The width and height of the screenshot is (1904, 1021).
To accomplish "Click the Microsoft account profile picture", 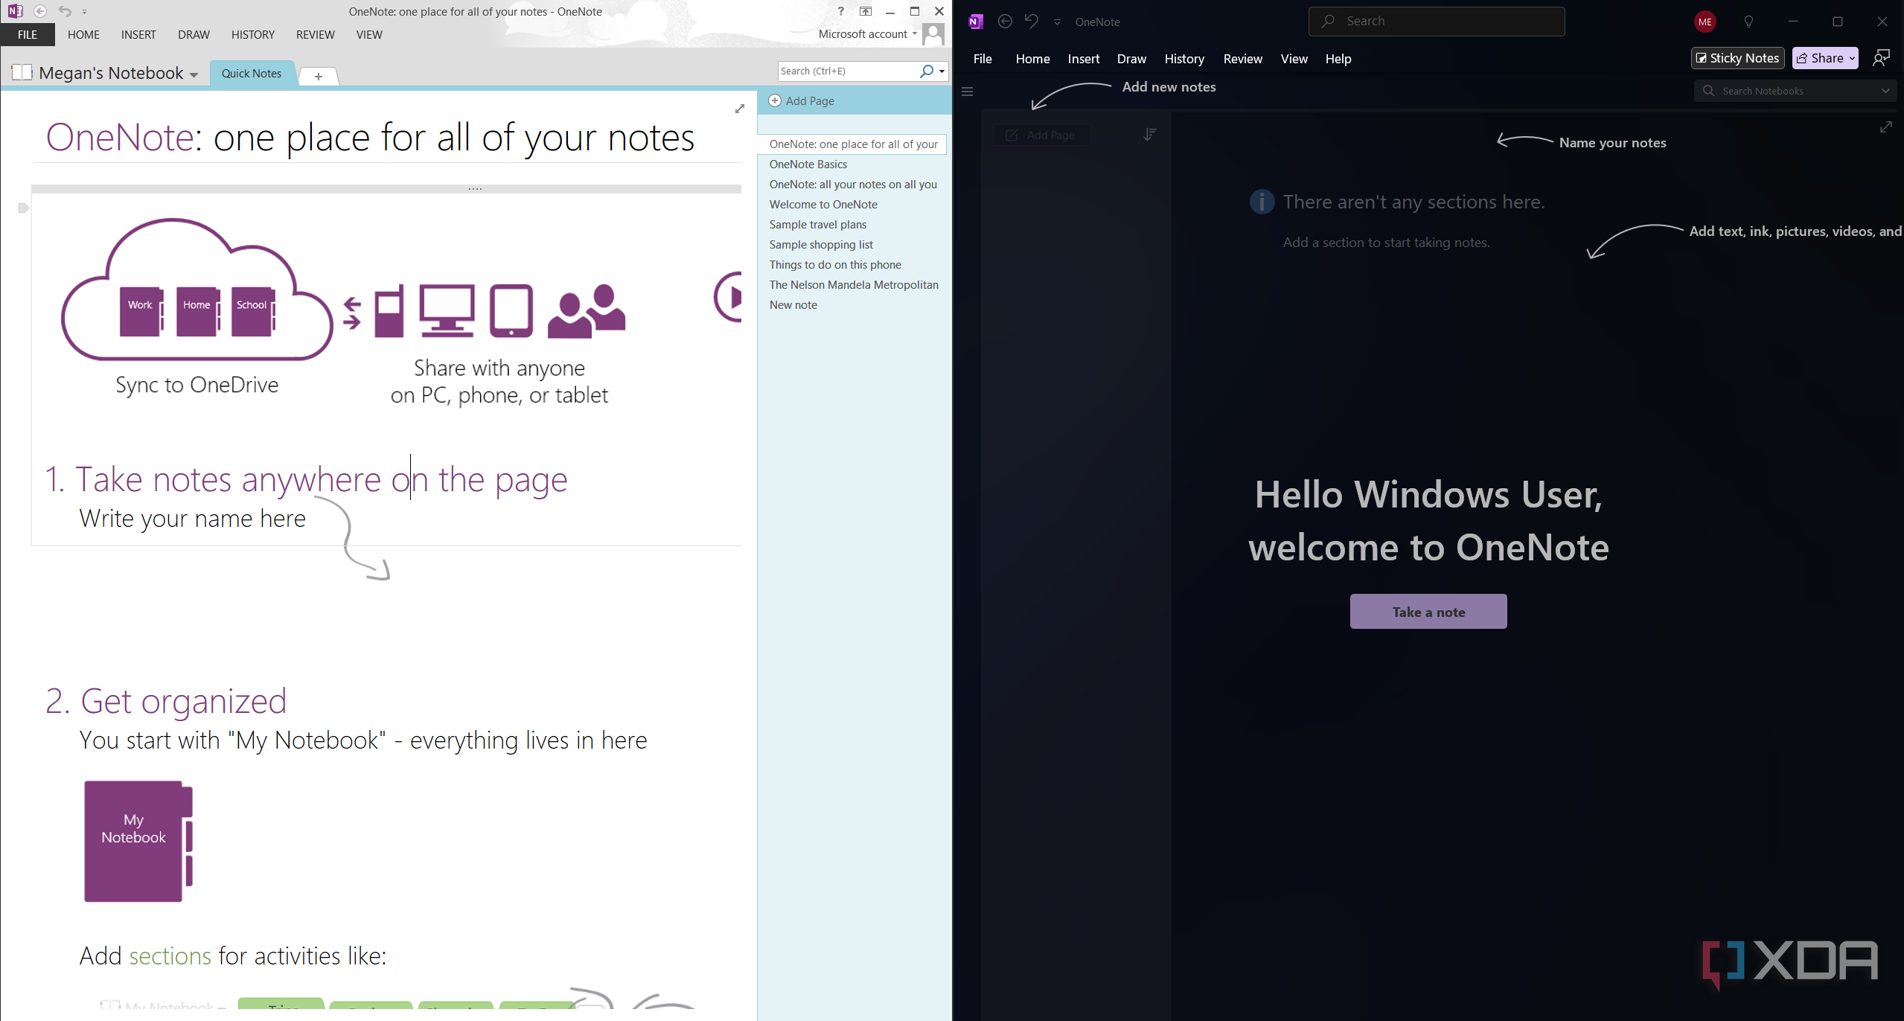I will (x=933, y=34).
